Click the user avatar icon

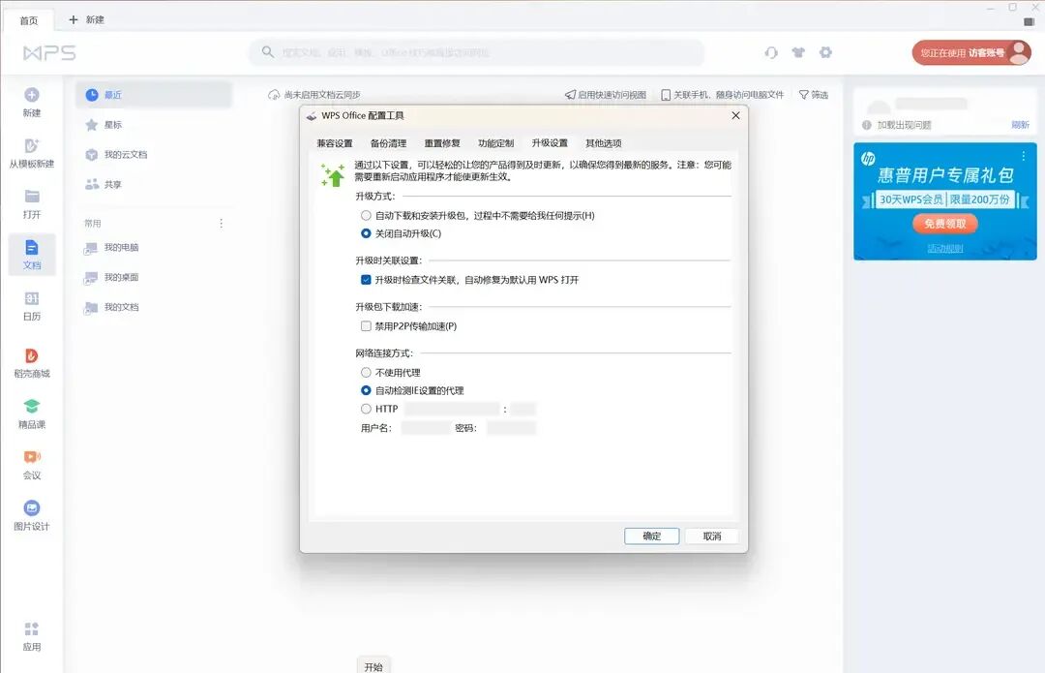click(x=1019, y=52)
